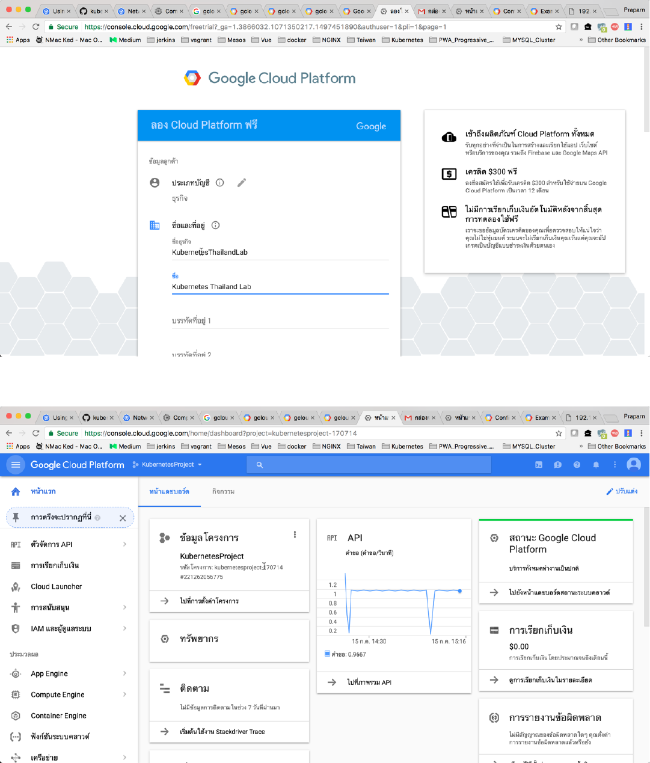
Task: Select the ฟังก์ชันระบบคลาวด์ sidebar menu item
Action: (69, 737)
